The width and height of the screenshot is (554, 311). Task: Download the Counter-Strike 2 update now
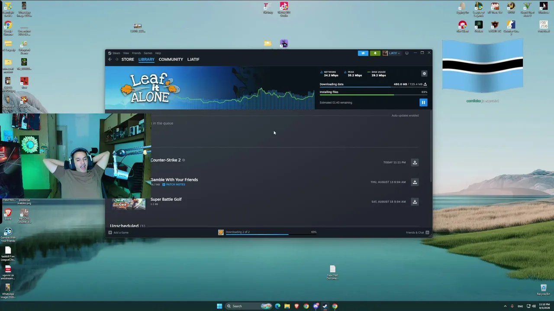[415, 162]
